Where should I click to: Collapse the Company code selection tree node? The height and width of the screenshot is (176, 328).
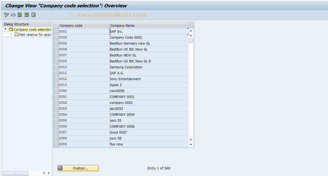click(x=5, y=29)
